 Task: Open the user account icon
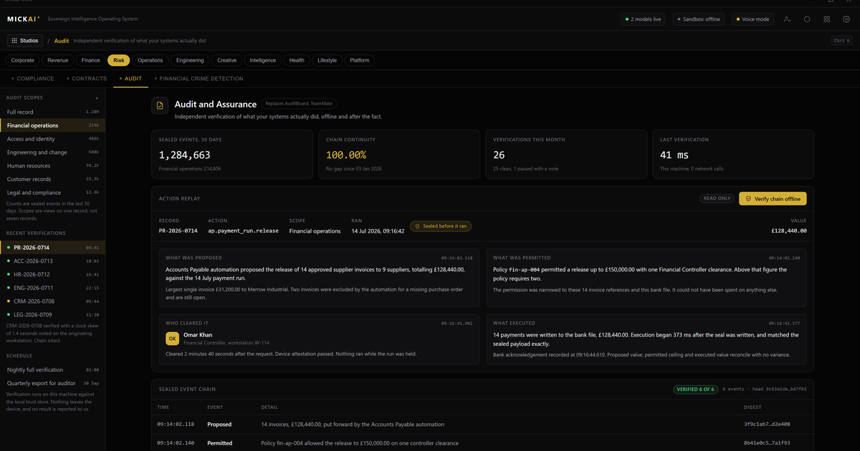[x=787, y=19]
